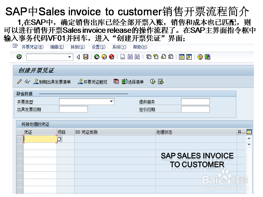The height and width of the screenshot is (197, 263).
Task: Click the yellow Exit up-arrow icon
Action: click(104, 57)
